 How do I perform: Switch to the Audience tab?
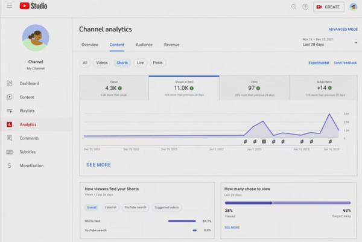pos(144,45)
